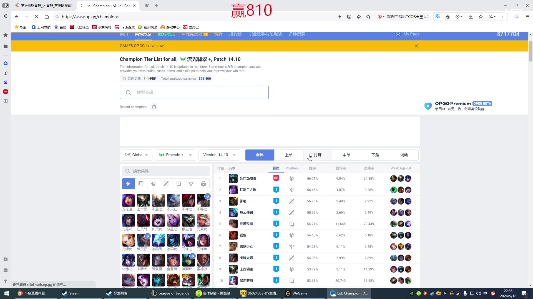
Task: Select the support role filter icon
Action: click(191, 184)
